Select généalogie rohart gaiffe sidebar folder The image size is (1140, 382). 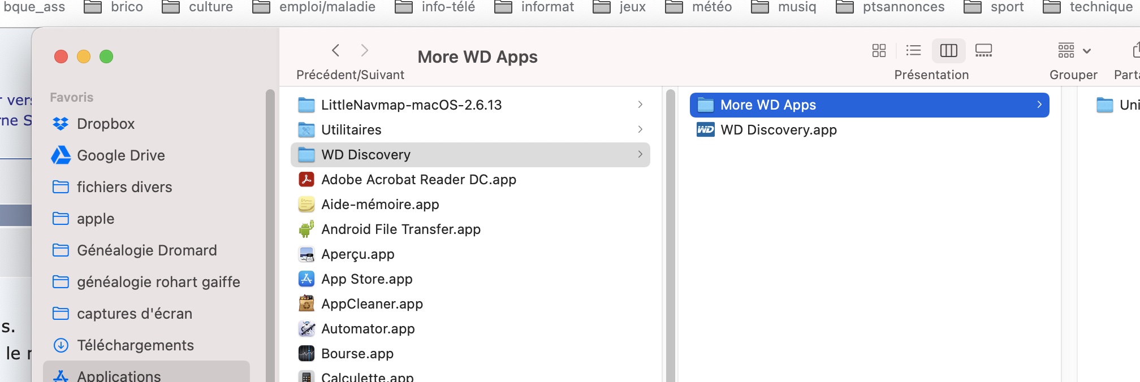click(x=146, y=282)
